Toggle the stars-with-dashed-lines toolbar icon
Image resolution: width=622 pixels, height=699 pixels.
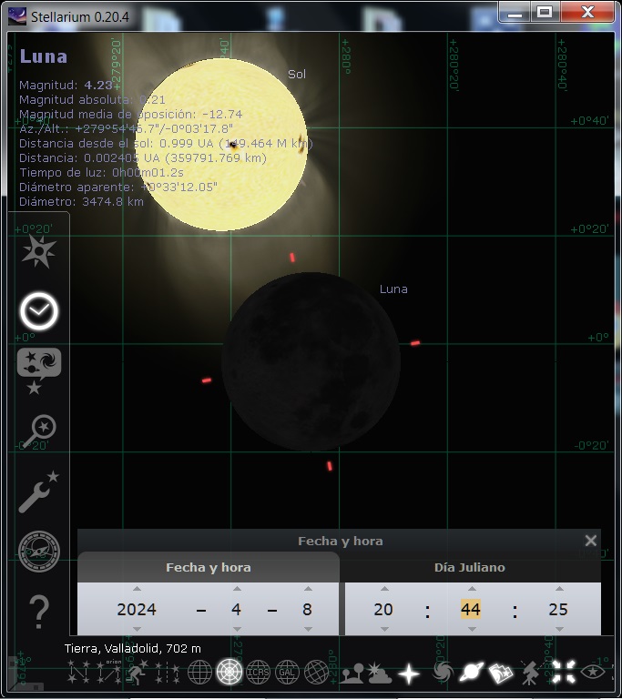[x=167, y=672]
